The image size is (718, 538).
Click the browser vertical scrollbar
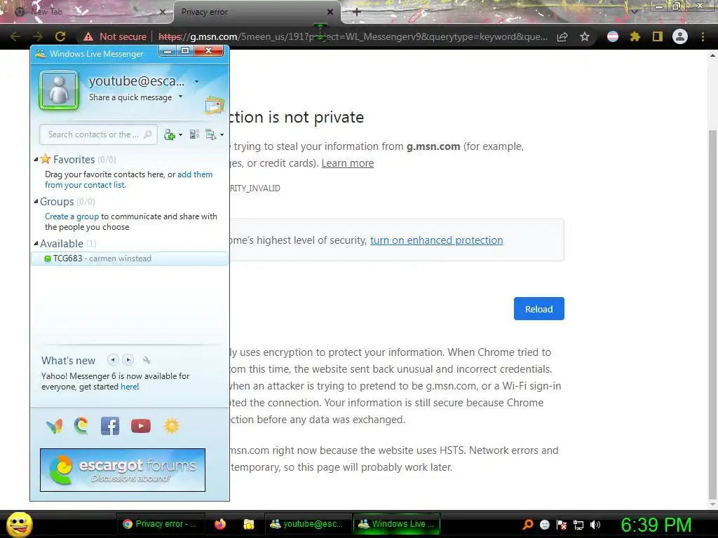click(712, 316)
